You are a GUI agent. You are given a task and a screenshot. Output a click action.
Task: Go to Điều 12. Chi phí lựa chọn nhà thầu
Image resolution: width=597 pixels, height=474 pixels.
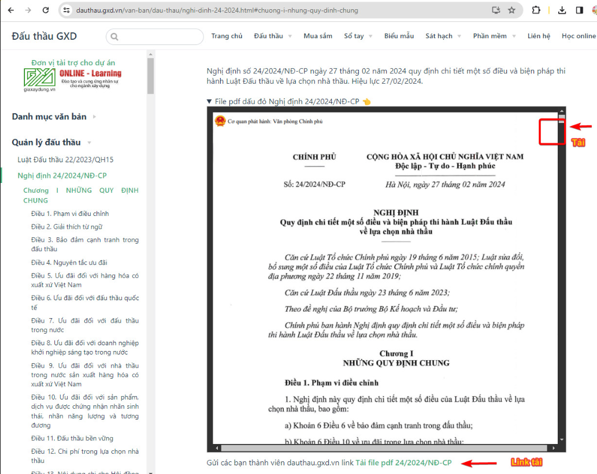[x=85, y=456]
